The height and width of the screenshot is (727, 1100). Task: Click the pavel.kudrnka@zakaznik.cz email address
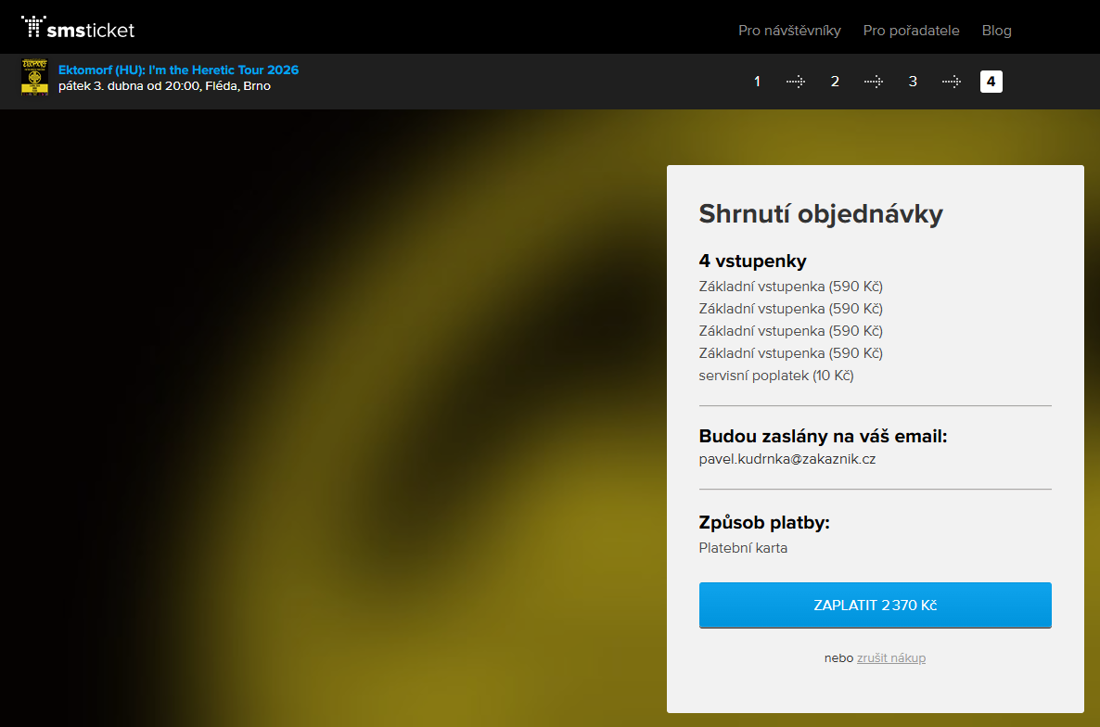pyautogui.click(x=787, y=459)
